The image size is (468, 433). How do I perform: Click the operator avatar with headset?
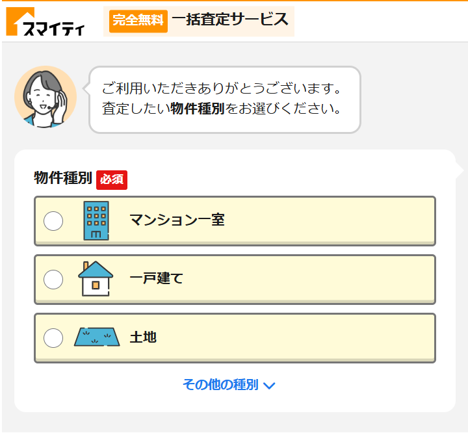point(45,97)
